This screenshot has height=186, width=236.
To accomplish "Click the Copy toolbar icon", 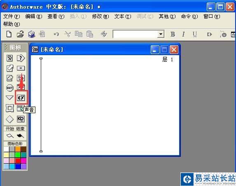I will pyautogui.click(x=79, y=34).
